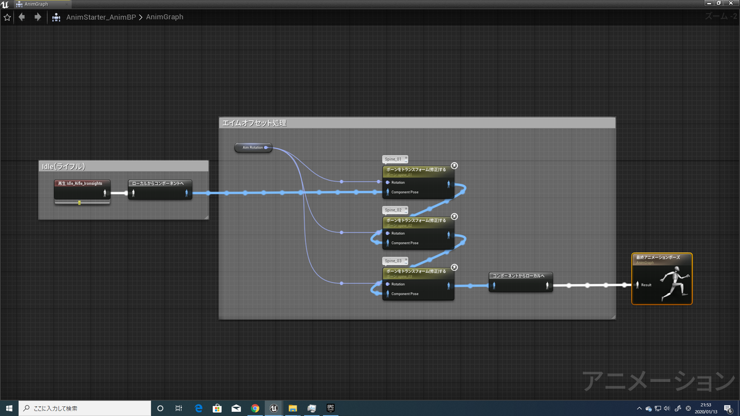The image size is (740, 416).
Task: Click the Result pose pin on the final animation pose node
Action: [x=638, y=285]
